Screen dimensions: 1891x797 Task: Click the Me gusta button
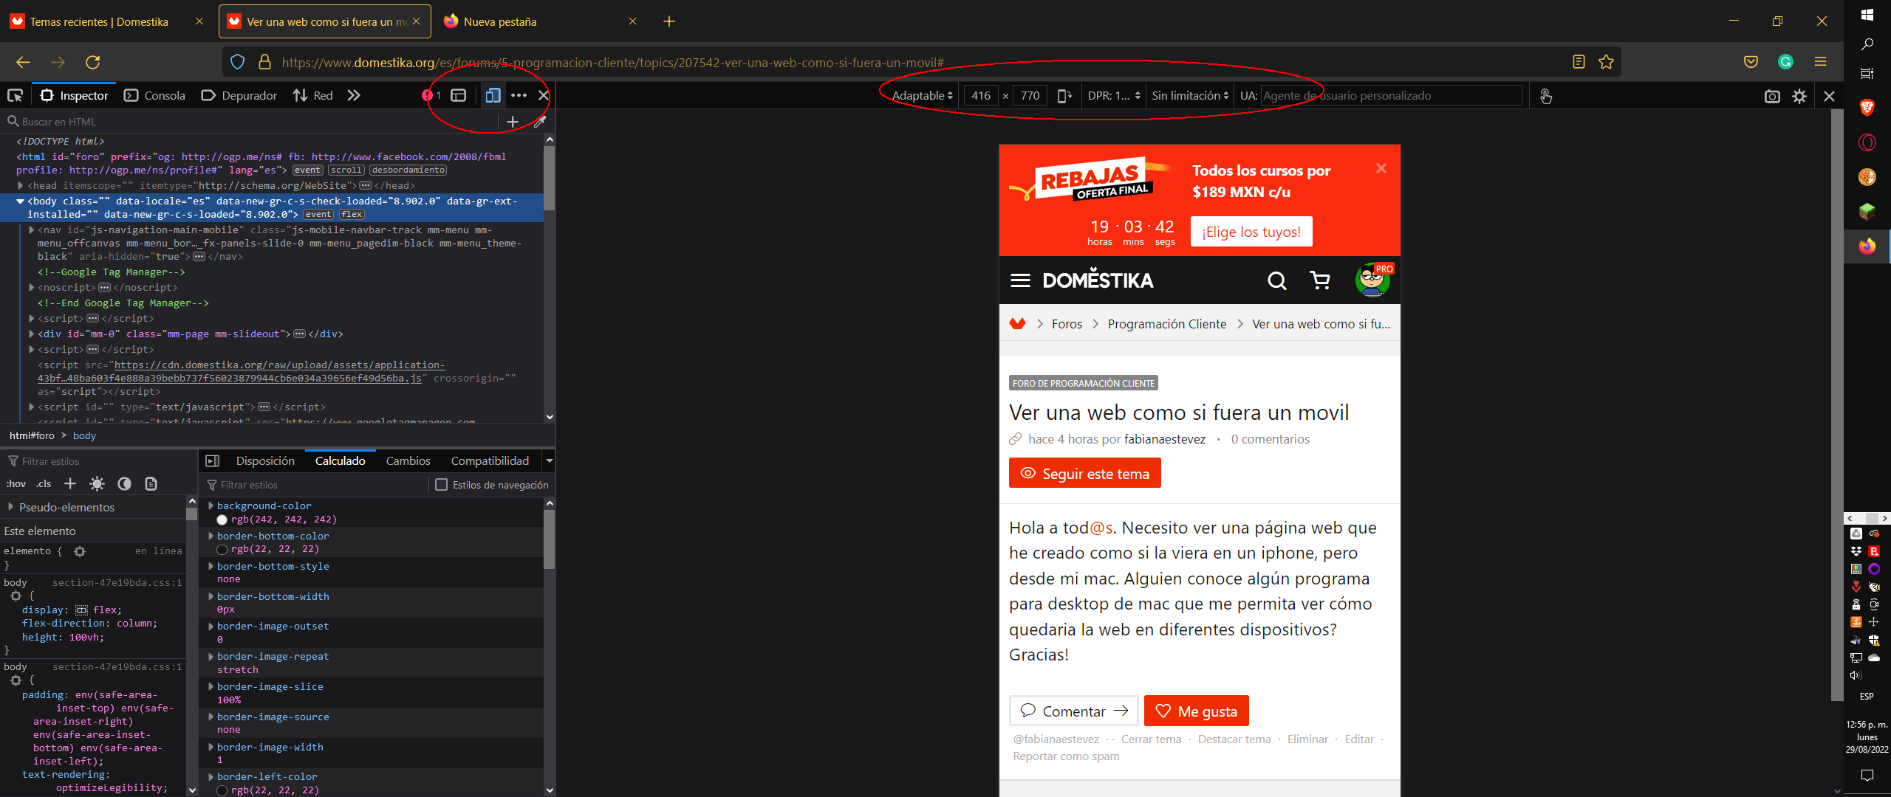1196,711
